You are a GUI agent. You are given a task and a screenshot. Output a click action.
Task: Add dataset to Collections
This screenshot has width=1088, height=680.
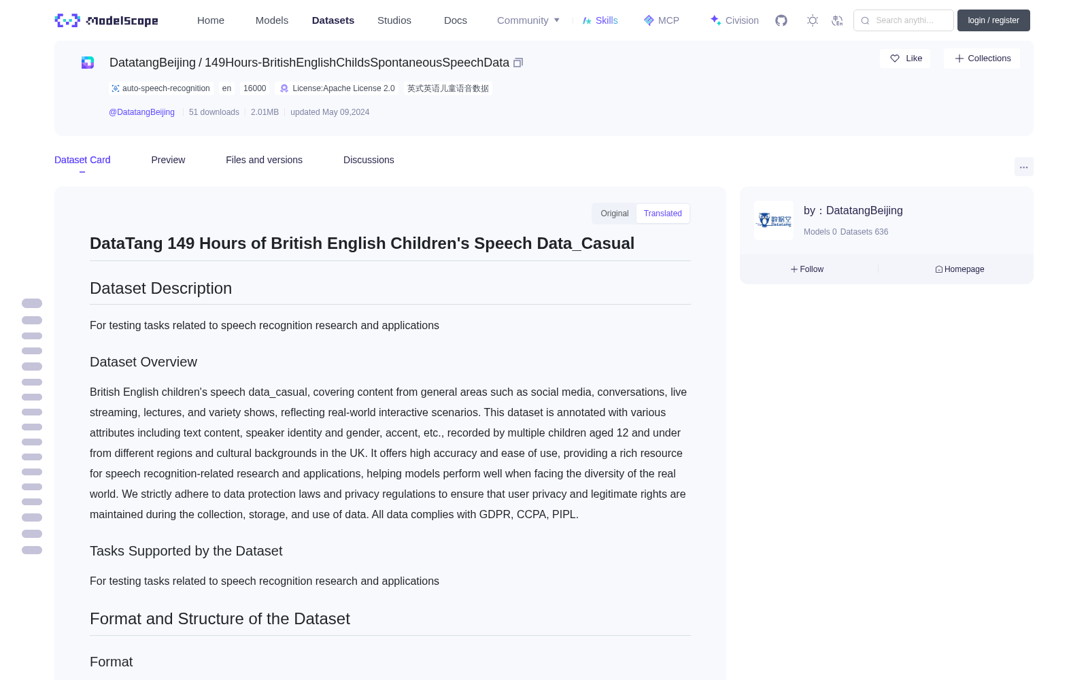[982, 58]
